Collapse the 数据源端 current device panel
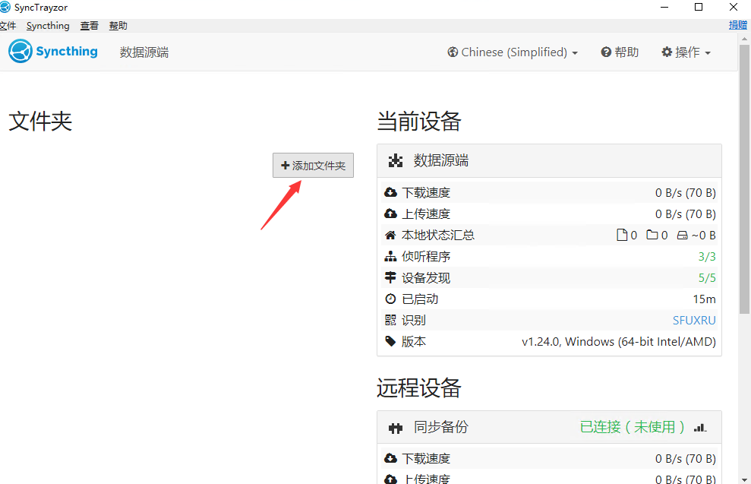 click(x=548, y=160)
